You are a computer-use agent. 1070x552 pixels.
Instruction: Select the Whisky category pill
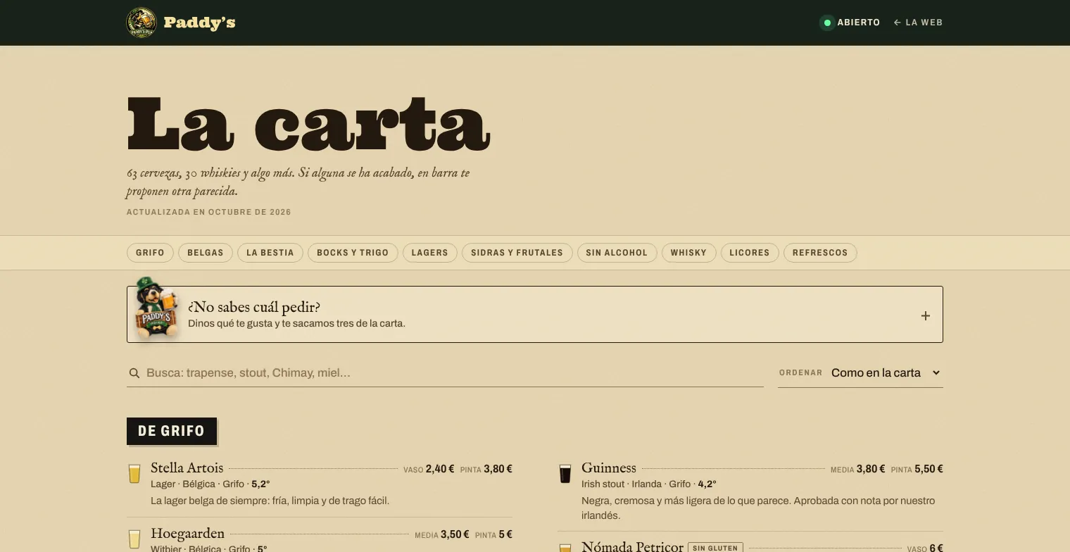(688, 253)
